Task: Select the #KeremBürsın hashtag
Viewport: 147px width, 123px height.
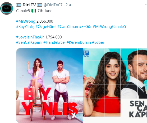Action: (x=79, y=42)
